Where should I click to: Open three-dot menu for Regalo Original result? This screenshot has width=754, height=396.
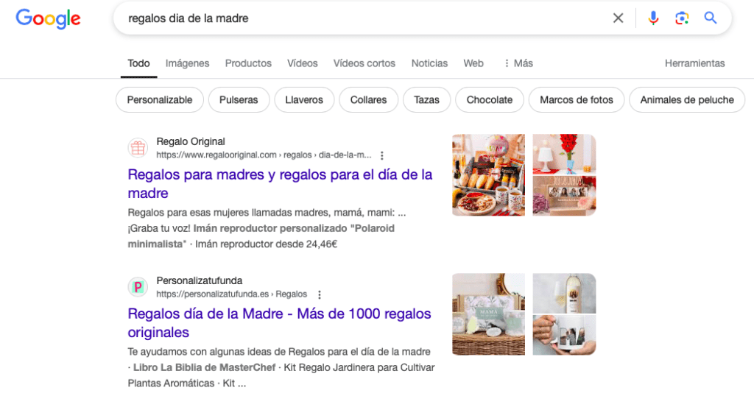[x=382, y=155]
